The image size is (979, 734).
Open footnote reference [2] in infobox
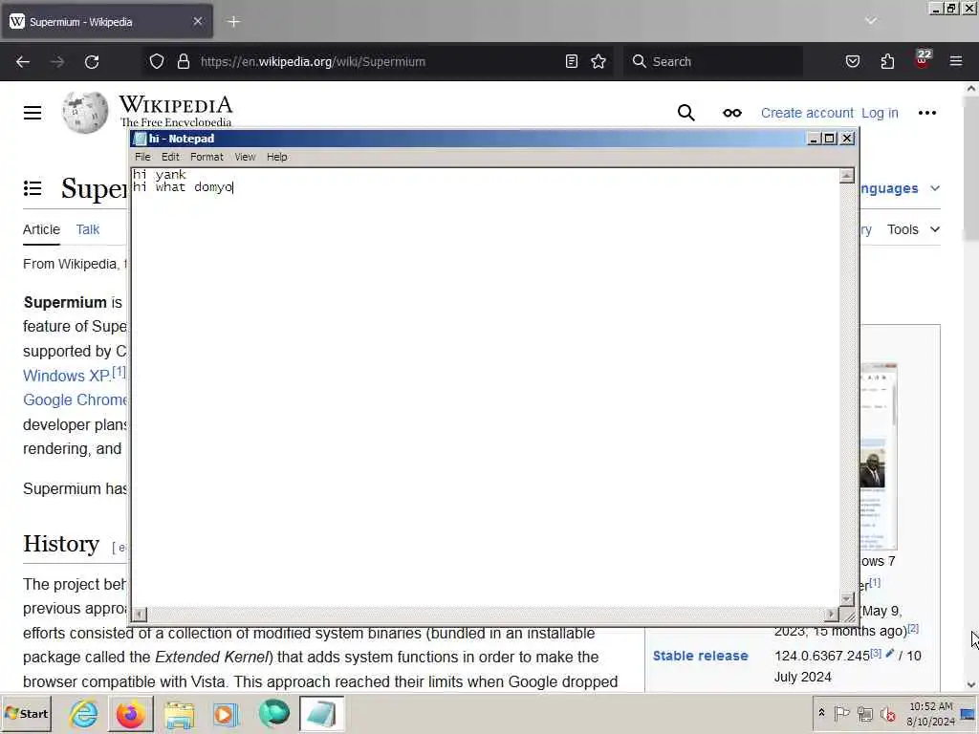[913, 629]
